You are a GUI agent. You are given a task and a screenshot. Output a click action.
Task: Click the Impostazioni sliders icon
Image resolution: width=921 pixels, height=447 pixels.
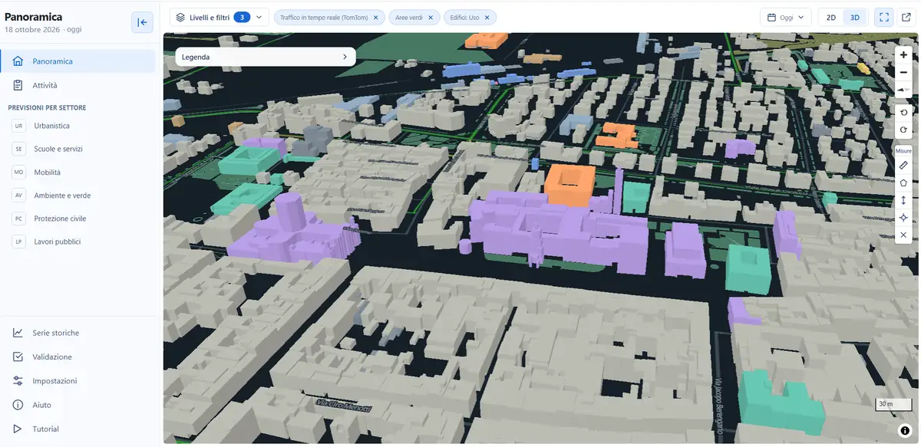click(18, 381)
